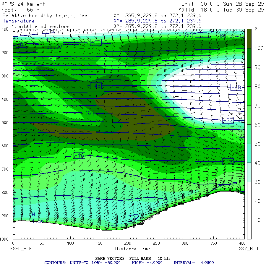Select the 'Distance (km)' axis title
This screenshot has width=266, height=266.
pyautogui.click(x=133, y=249)
